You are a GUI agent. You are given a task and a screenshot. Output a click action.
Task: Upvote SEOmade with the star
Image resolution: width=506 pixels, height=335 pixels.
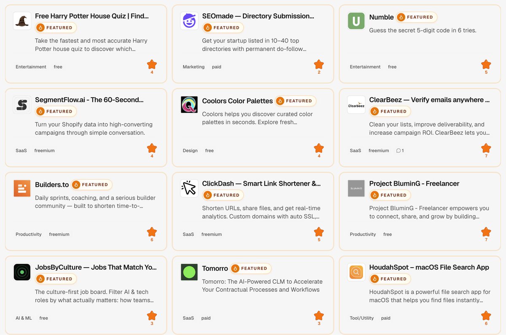point(319,64)
